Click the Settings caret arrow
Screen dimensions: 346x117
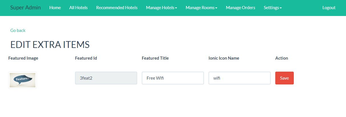coord(281,8)
